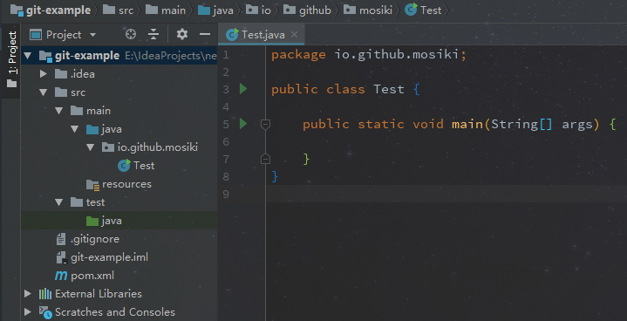Click the resources folder icon
The image size is (627, 321).
tap(92, 184)
